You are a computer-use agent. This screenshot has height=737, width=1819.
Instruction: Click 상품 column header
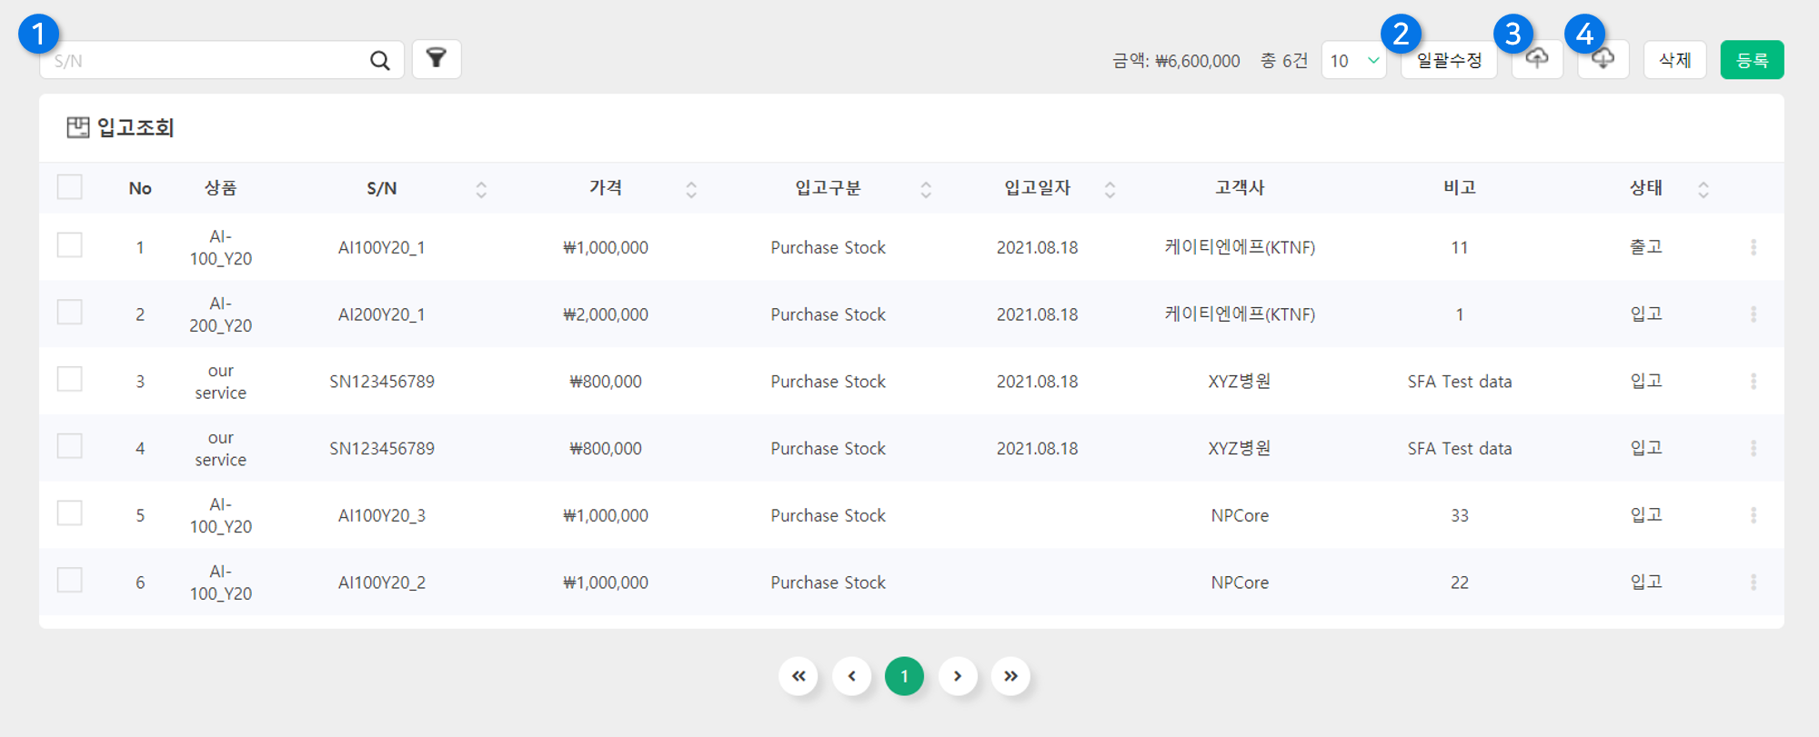[221, 188]
